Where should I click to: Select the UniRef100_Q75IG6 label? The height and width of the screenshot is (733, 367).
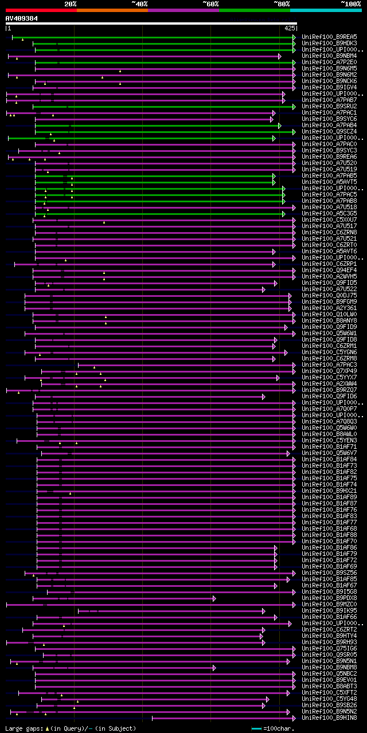click(x=329, y=648)
